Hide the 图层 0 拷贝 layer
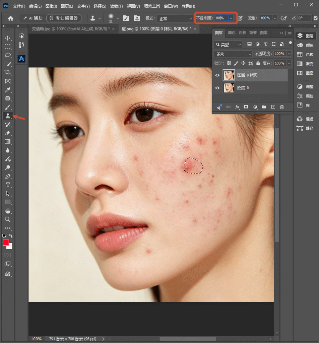The width and height of the screenshot is (319, 343). coord(217,75)
